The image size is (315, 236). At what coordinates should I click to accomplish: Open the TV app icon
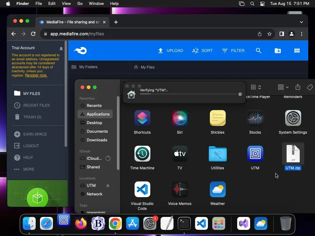(x=180, y=154)
